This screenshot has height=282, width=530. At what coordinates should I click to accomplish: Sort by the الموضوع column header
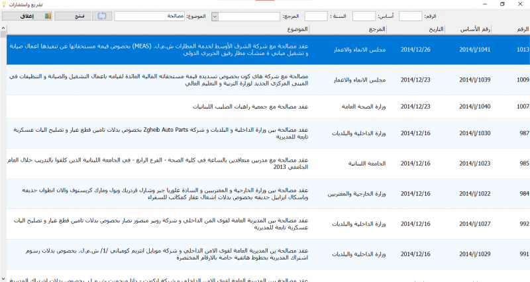click(x=158, y=29)
